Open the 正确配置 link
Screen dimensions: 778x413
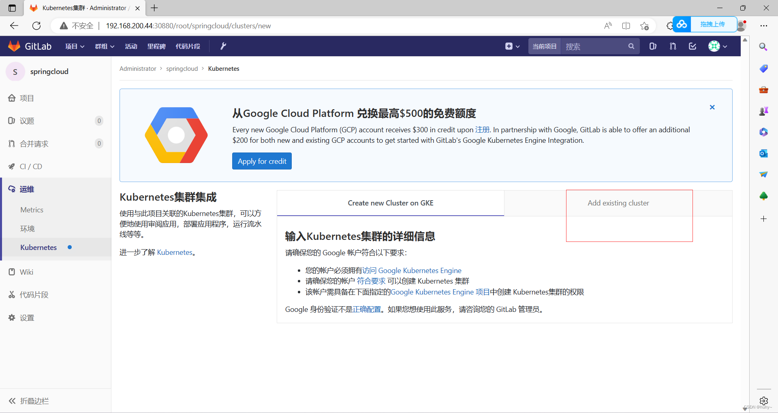pyautogui.click(x=367, y=309)
